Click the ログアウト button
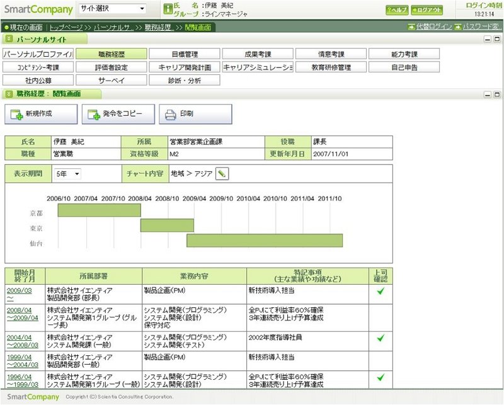Image resolution: width=504 pixels, height=405 pixels. pos(427,10)
